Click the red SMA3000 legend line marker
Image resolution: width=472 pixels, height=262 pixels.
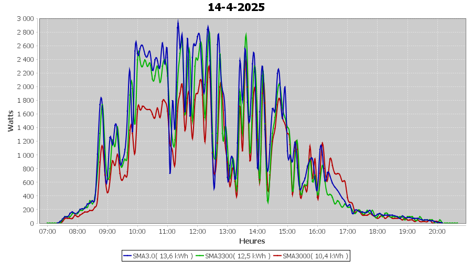point(277,256)
